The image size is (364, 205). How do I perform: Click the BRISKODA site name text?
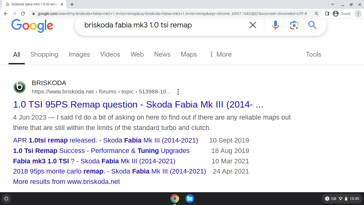coord(49,83)
